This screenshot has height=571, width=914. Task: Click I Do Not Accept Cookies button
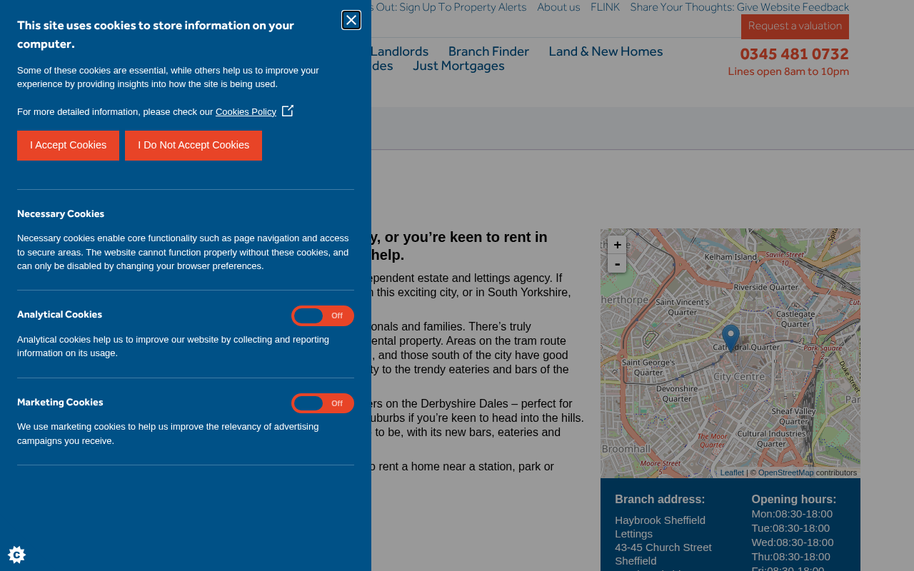pos(194,146)
